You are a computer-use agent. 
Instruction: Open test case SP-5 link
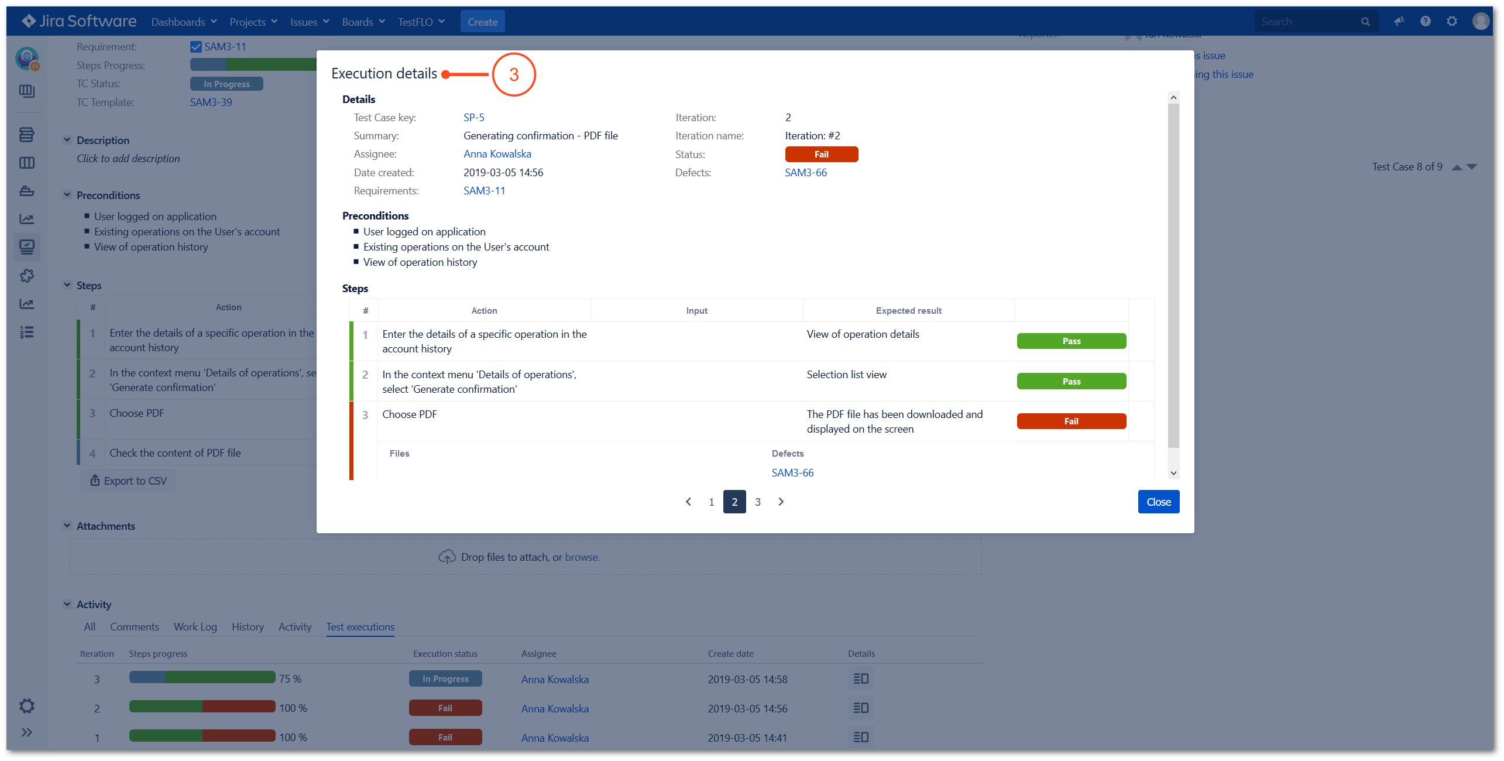click(x=473, y=117)
